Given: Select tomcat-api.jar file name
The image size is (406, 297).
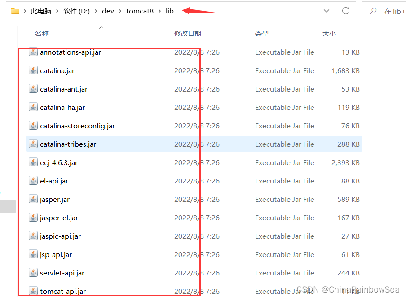Looking at the screenshot, I should tap(63, 291).
